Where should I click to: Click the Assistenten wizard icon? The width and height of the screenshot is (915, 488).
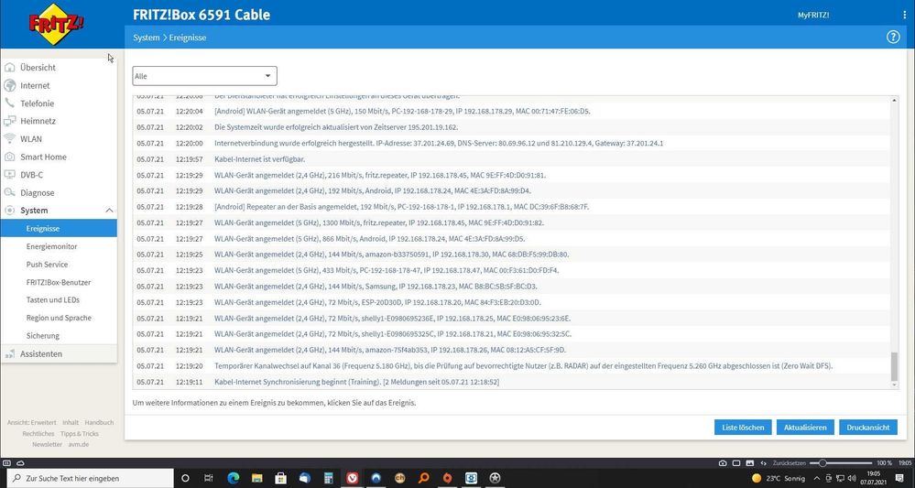click(9, 354)
